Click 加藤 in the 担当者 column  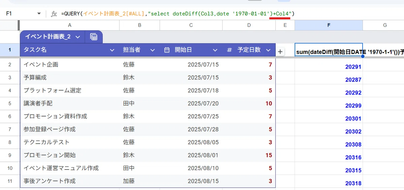point(129,181)
